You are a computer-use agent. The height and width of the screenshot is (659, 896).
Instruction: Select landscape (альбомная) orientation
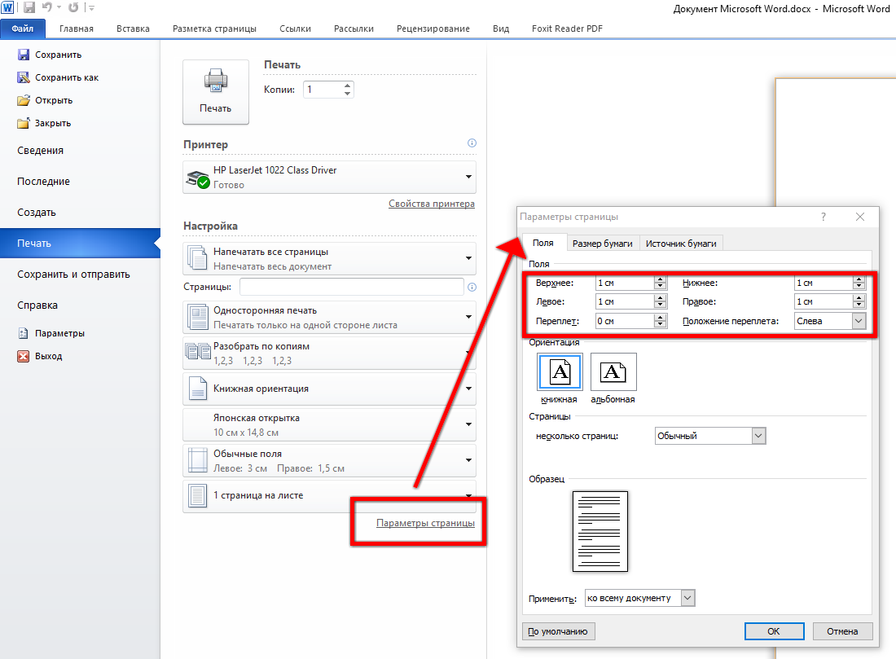pyautogui.click(x=613, y=373)
